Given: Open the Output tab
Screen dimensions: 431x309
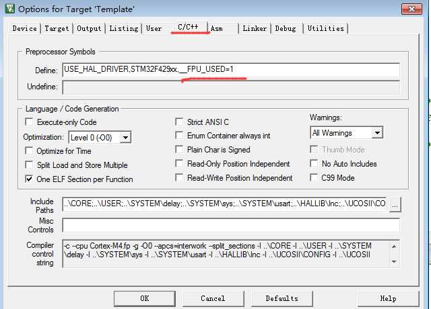Looking at the screenshot, I should [x=89, y=28].
